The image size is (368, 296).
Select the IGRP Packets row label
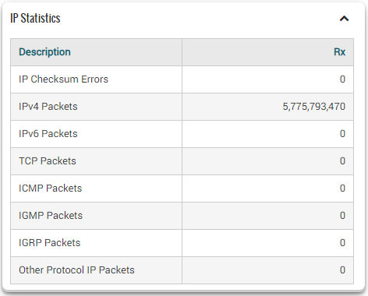tap(50, 243)
